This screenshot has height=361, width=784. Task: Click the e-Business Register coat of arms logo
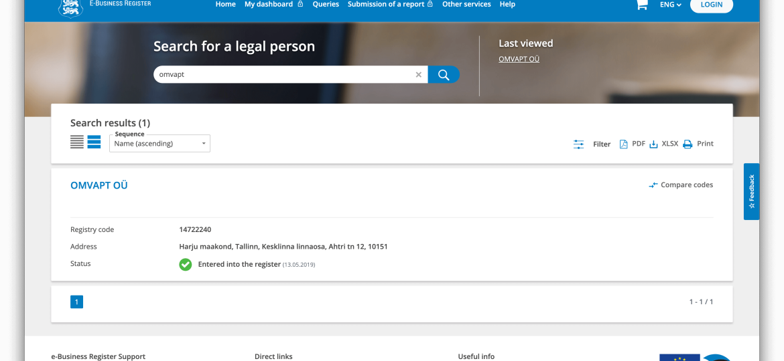70,7
